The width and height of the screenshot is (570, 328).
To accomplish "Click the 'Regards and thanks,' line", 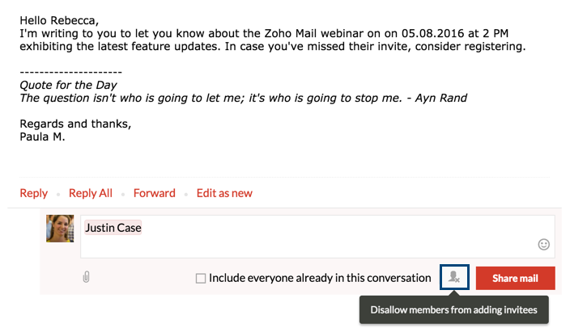I will click(75, 124).
